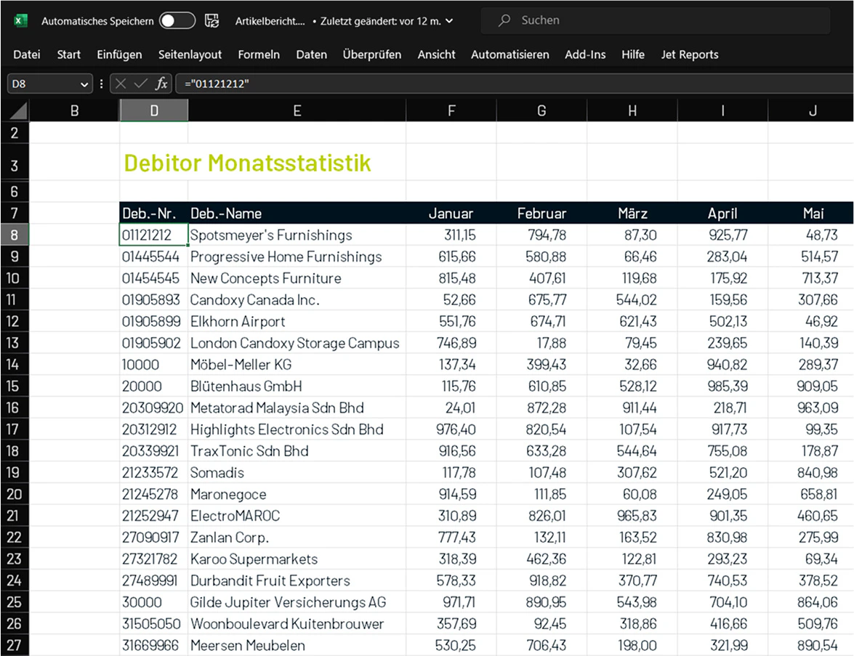
Task: Open the file name dropdown chevron
Action: click(449, 20)
